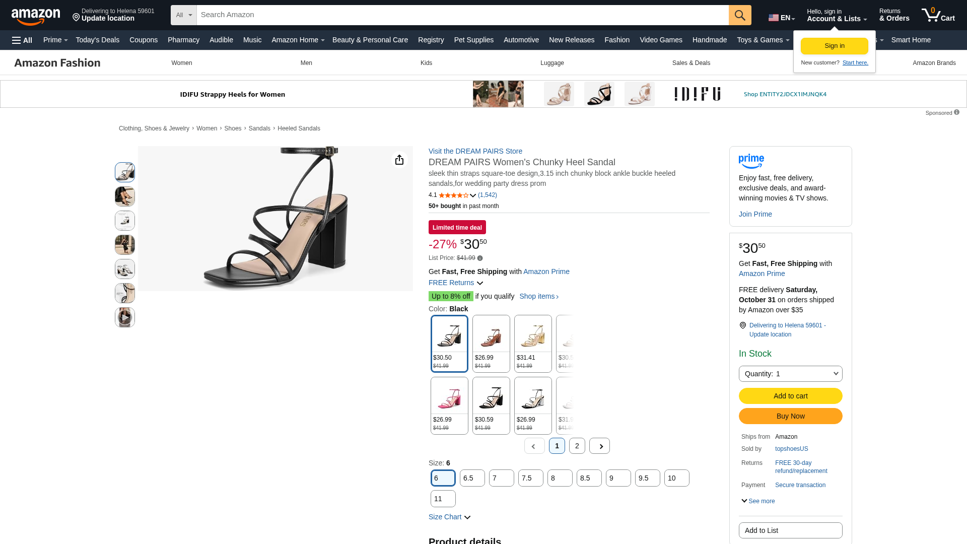The width and height of the screenshot is (967, 544).
Task: Visit the DREAM PAIRS Store link
Action: 475,151
